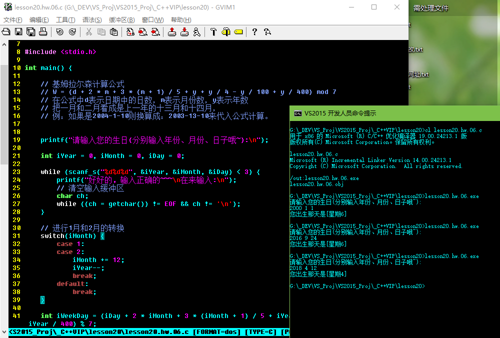The height and width of the screenshot is (338, 500).
Task: Run Make using the hammer icon
Action: click(x=213, y=32)
